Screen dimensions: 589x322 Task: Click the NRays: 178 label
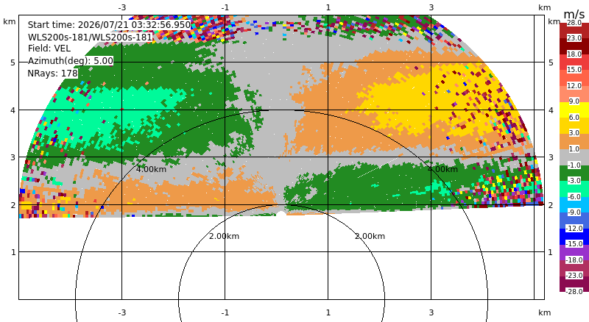[x=52, y=74]
